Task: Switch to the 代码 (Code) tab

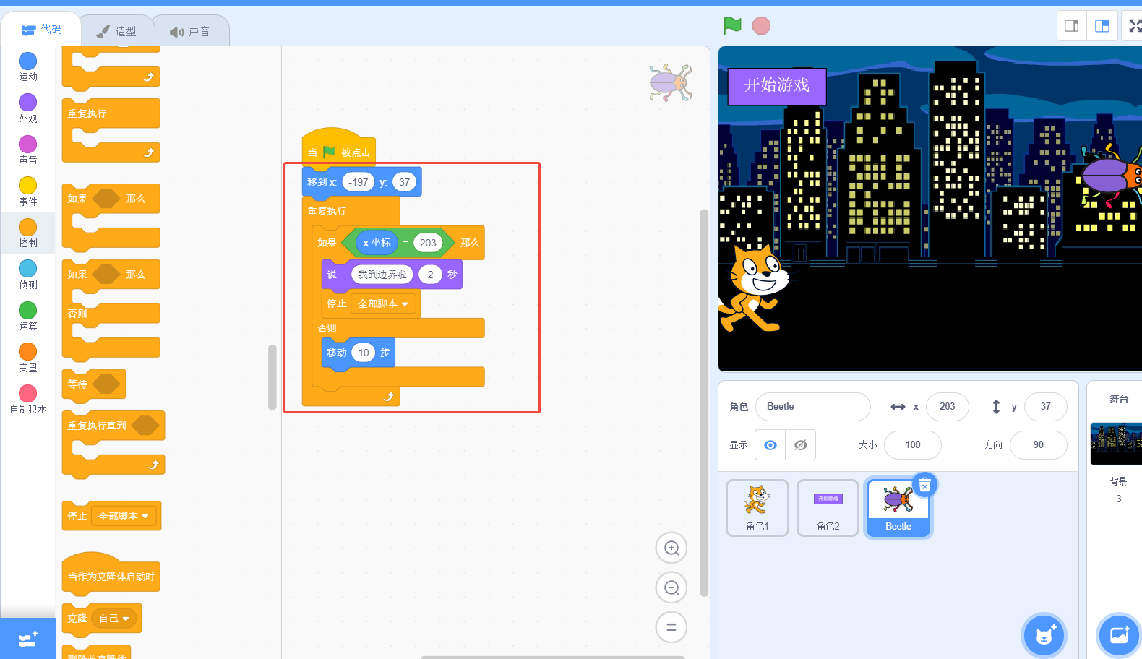Action: (41, 29)
